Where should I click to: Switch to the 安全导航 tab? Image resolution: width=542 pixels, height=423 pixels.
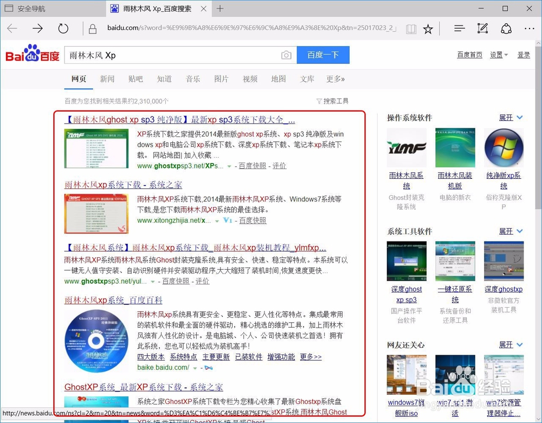pyautogui.click(x=53, y=9)
